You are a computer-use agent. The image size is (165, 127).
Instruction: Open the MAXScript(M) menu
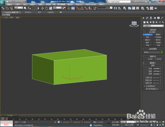point(91,5)
